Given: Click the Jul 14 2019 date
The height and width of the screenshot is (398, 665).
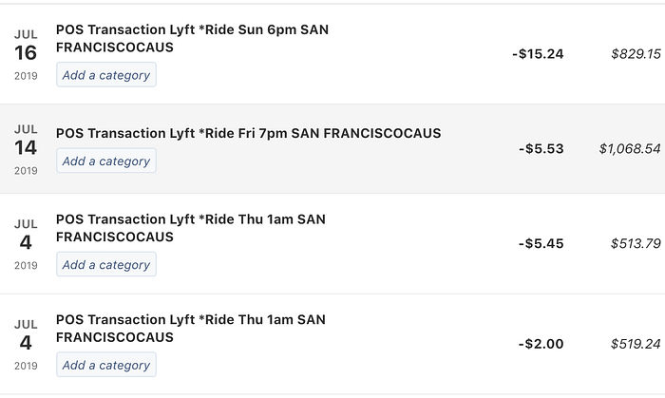Looking at the screenshot, I should pos(26,149).
